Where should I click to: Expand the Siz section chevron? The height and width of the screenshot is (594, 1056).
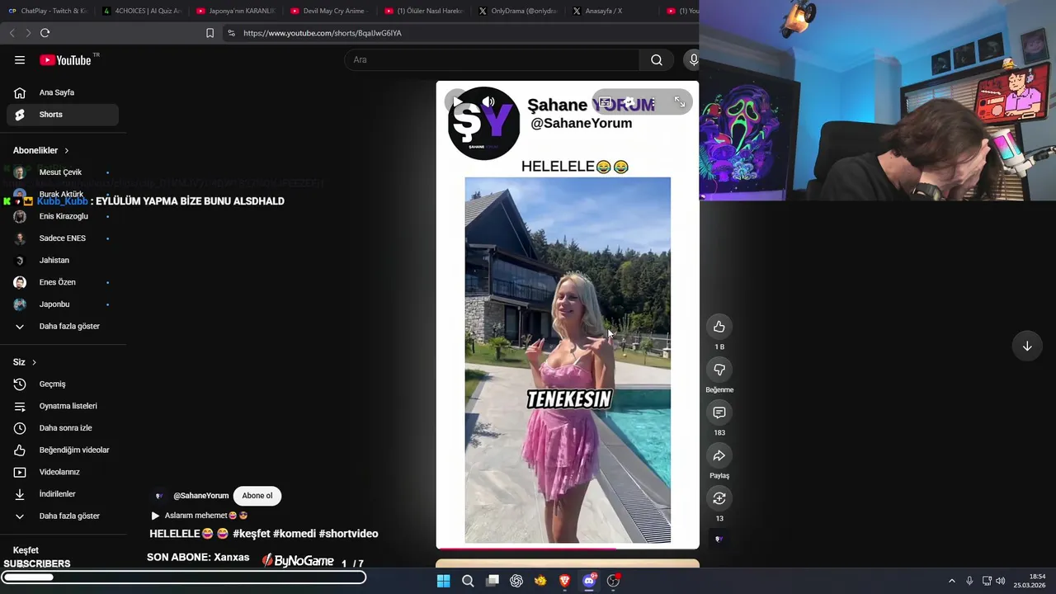pyautogui.click(x=34, y=362)
